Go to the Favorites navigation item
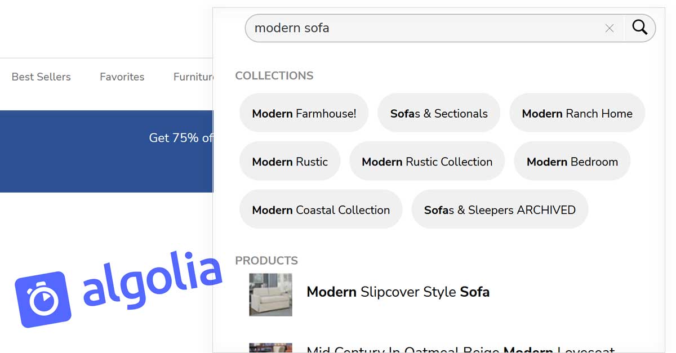The height and width of the screenshot is (353, 676). [122, 77]
